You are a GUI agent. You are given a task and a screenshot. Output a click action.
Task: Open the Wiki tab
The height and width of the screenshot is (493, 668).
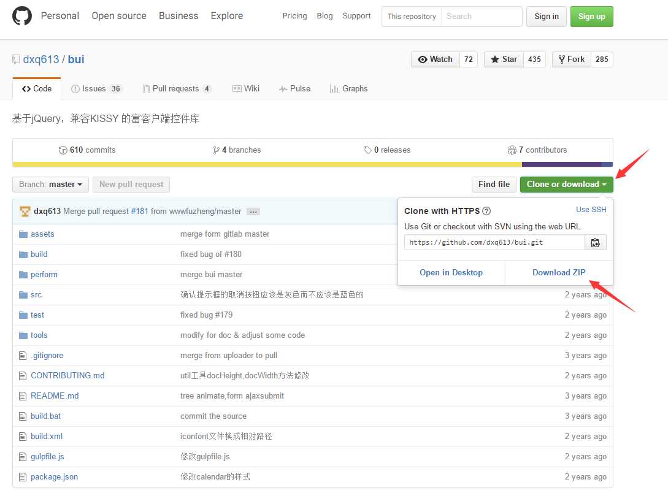coord(246,89)
